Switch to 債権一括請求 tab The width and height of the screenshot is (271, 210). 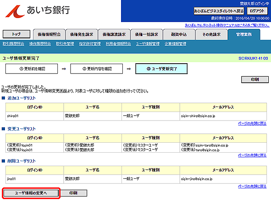pyautogui.click(x=146, y=35)
